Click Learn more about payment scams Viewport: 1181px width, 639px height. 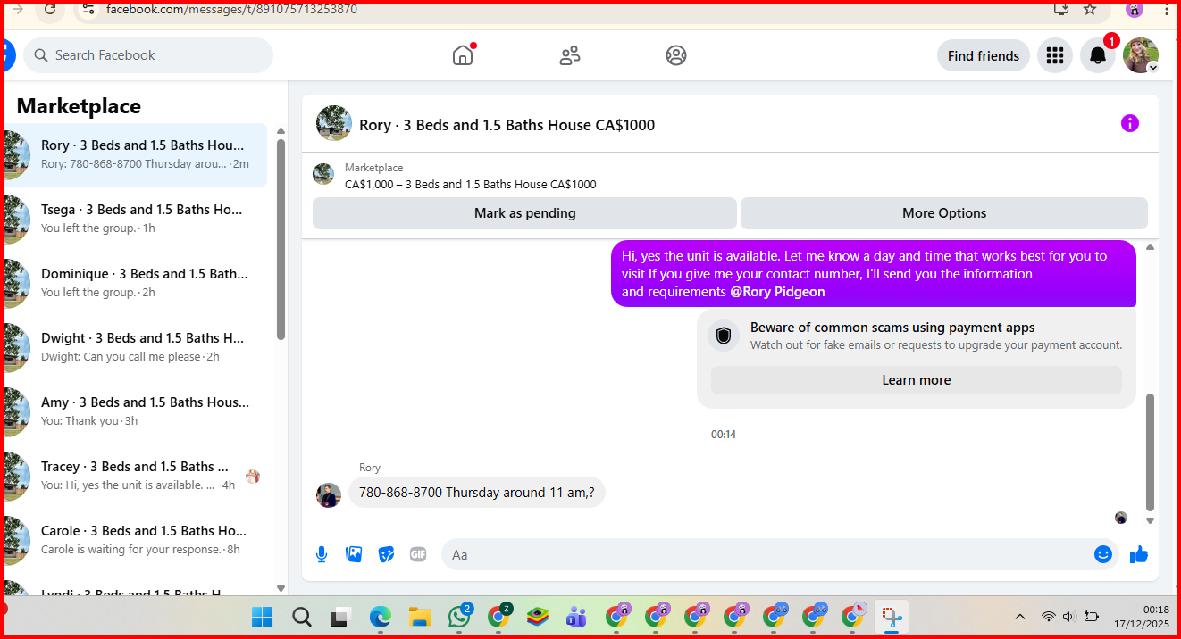(x=917, y=380)
